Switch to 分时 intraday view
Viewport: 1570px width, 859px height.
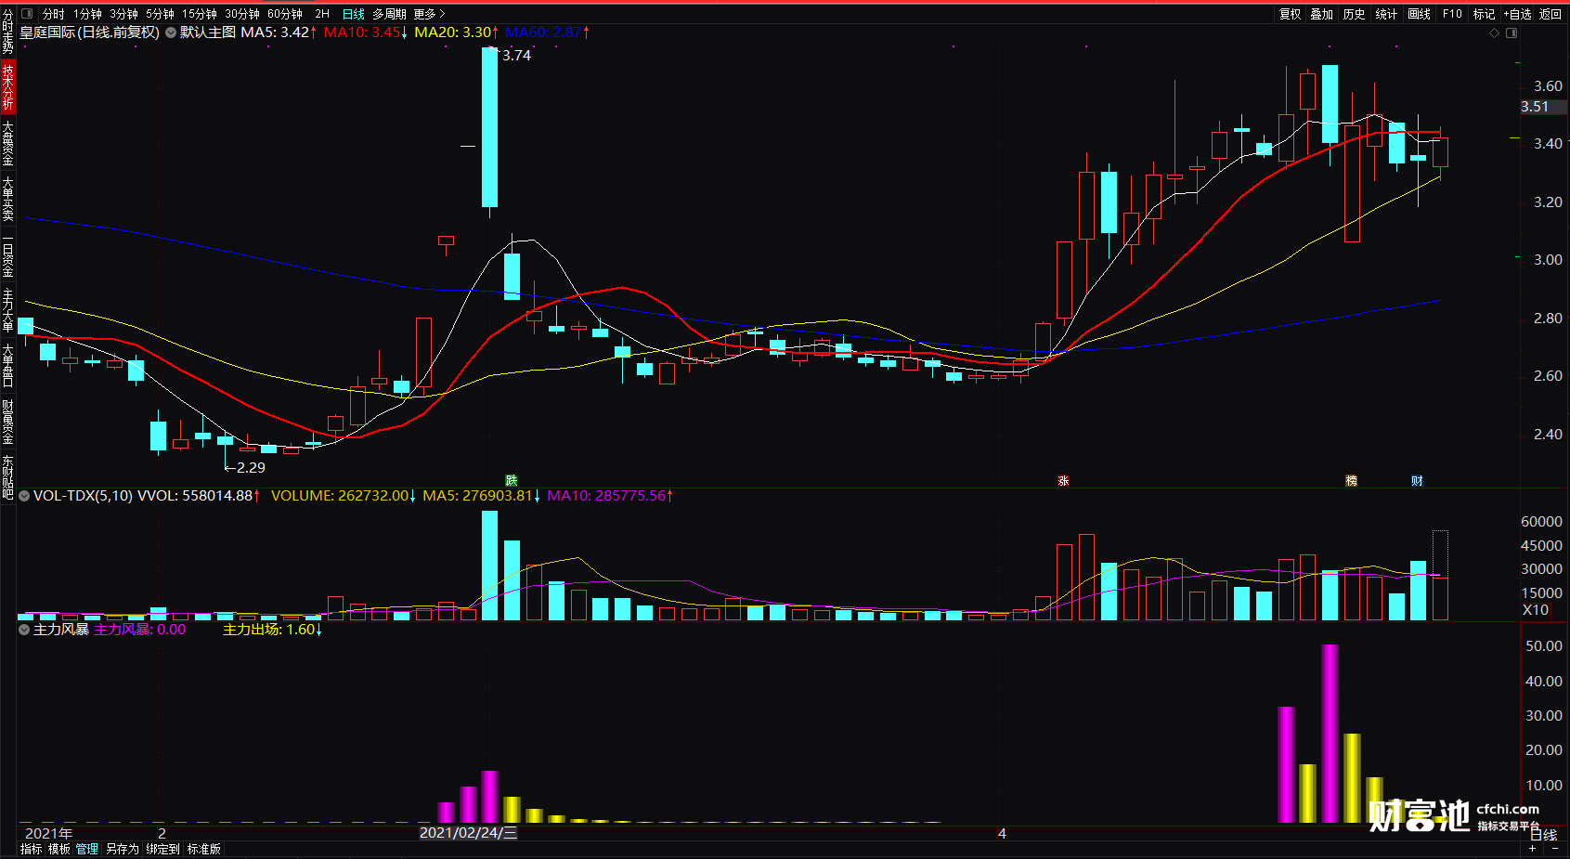(54, 14)
